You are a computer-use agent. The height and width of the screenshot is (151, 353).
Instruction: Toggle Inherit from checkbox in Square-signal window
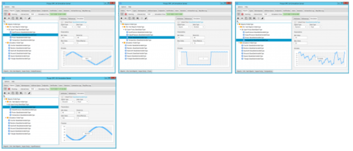[179, 22]
